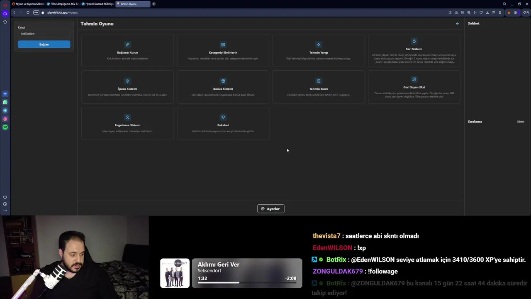The height and width of the screenshot is (299, 531).
Task: Open the Opera menu logo
Action: (x=5, y=4)
